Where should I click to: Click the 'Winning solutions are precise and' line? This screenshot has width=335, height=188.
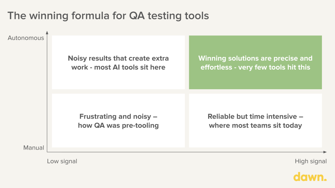coord(255,58)
